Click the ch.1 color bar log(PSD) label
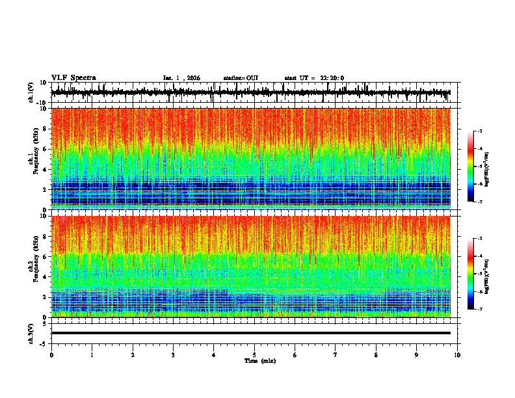The image size is (515, 398). 486,170
